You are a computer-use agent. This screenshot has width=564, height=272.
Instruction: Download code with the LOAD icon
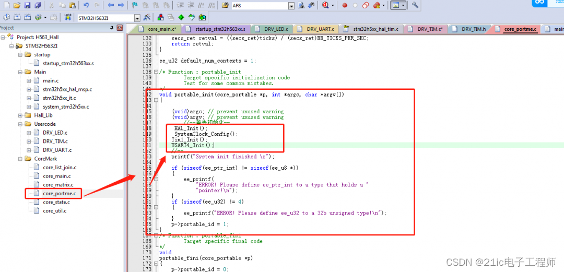(x=67, y=17)
